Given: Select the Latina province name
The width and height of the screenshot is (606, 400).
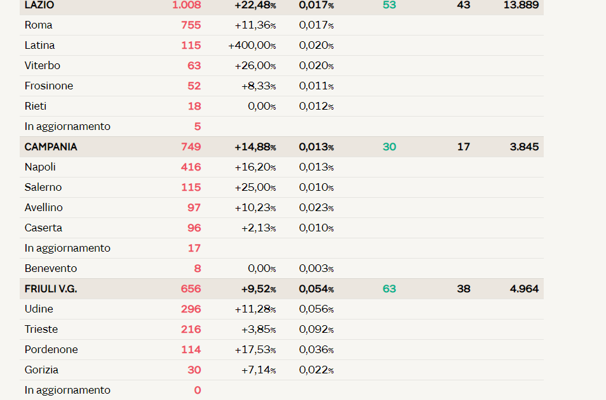Looking at the screenshot, I should tap(39, 45).
